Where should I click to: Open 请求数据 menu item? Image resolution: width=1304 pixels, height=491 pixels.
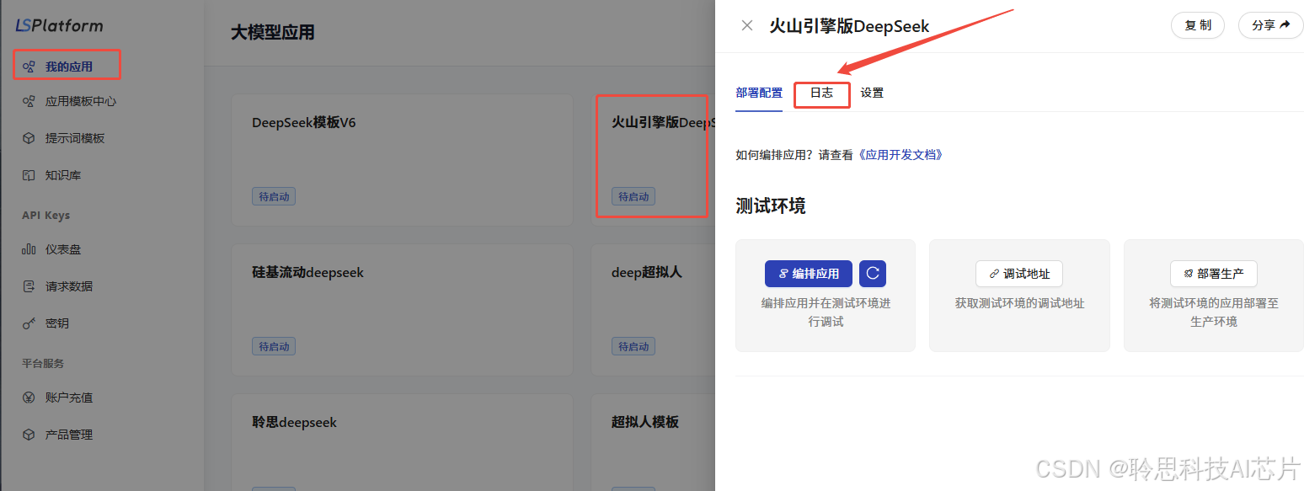coord(69,286)
